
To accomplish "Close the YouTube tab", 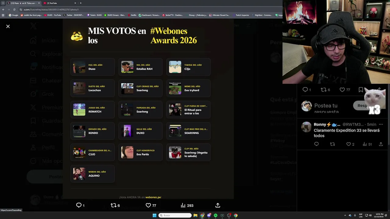I will [75, 3].
